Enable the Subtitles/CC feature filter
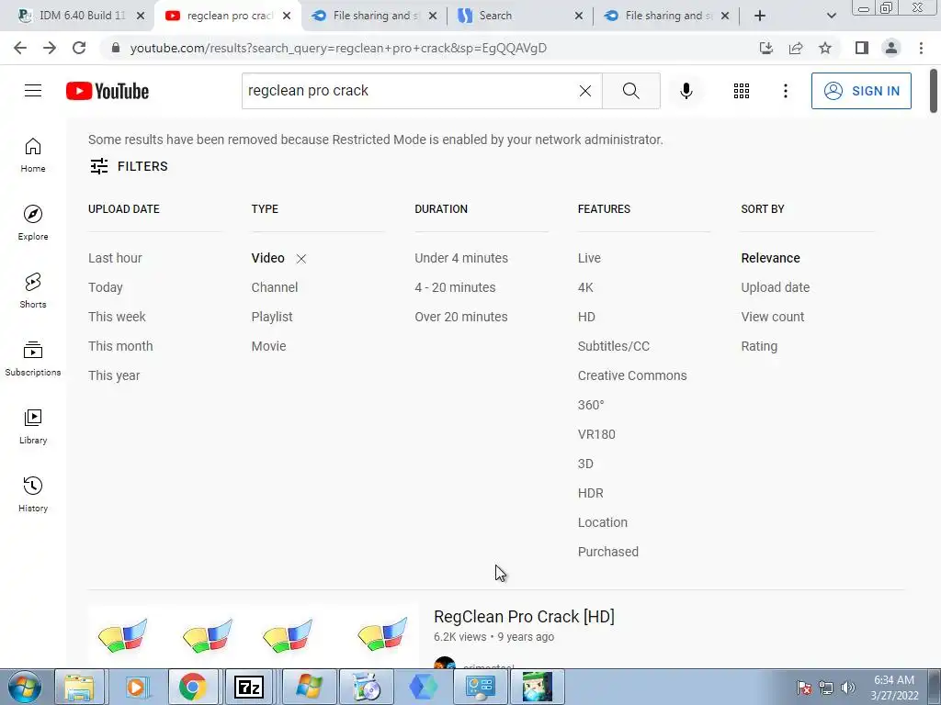 click(613, 346)
